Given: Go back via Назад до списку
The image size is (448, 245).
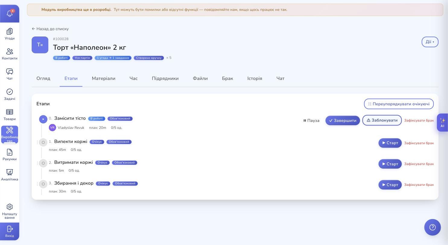Looking at the screenshot, I should pos(50,29).
